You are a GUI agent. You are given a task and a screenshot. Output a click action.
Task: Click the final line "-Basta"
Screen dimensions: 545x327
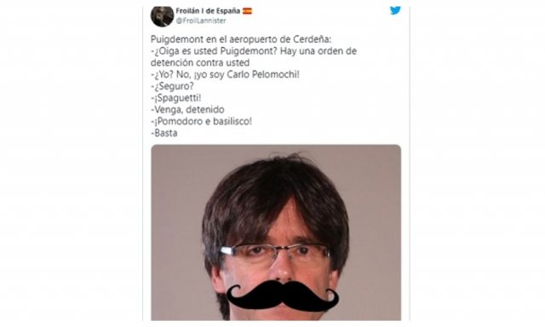click(x=164, y=133)
